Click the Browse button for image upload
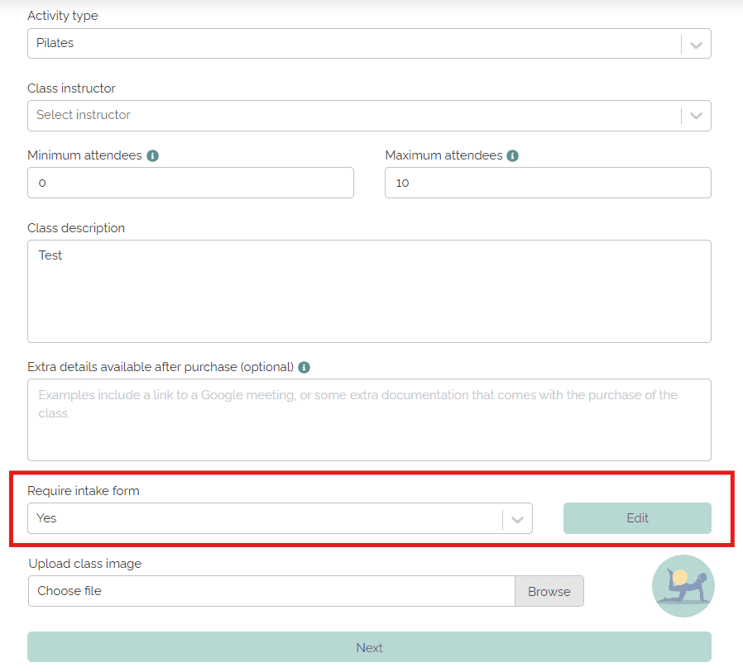 pyautogui.click(x=549, y=592)
